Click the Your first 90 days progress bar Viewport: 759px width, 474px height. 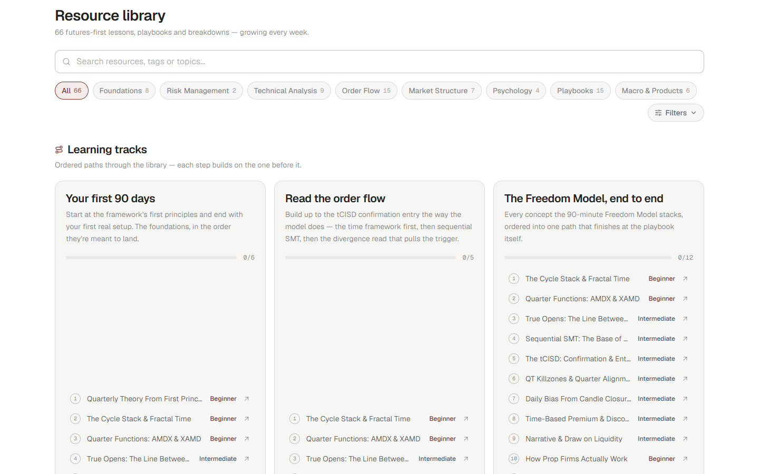(x=151, y=258)
